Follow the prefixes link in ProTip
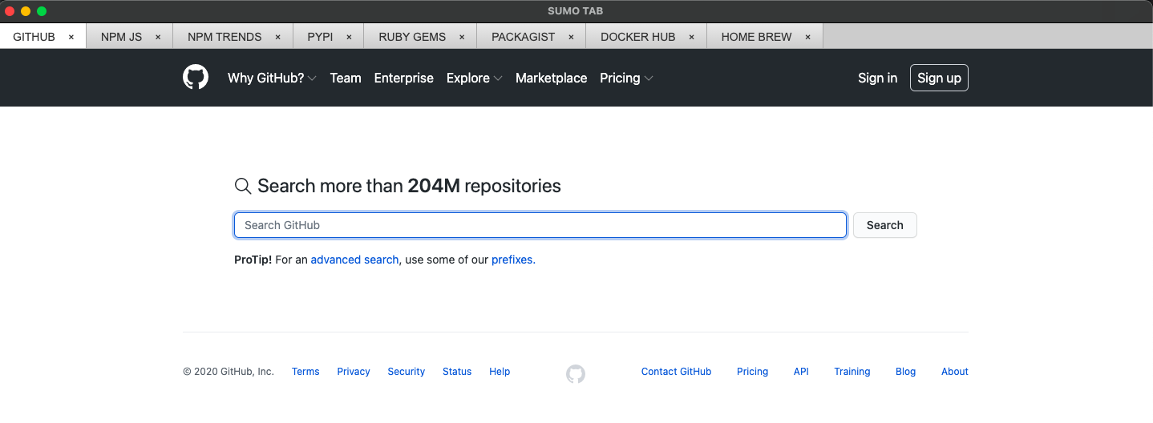 pos(513,260)
